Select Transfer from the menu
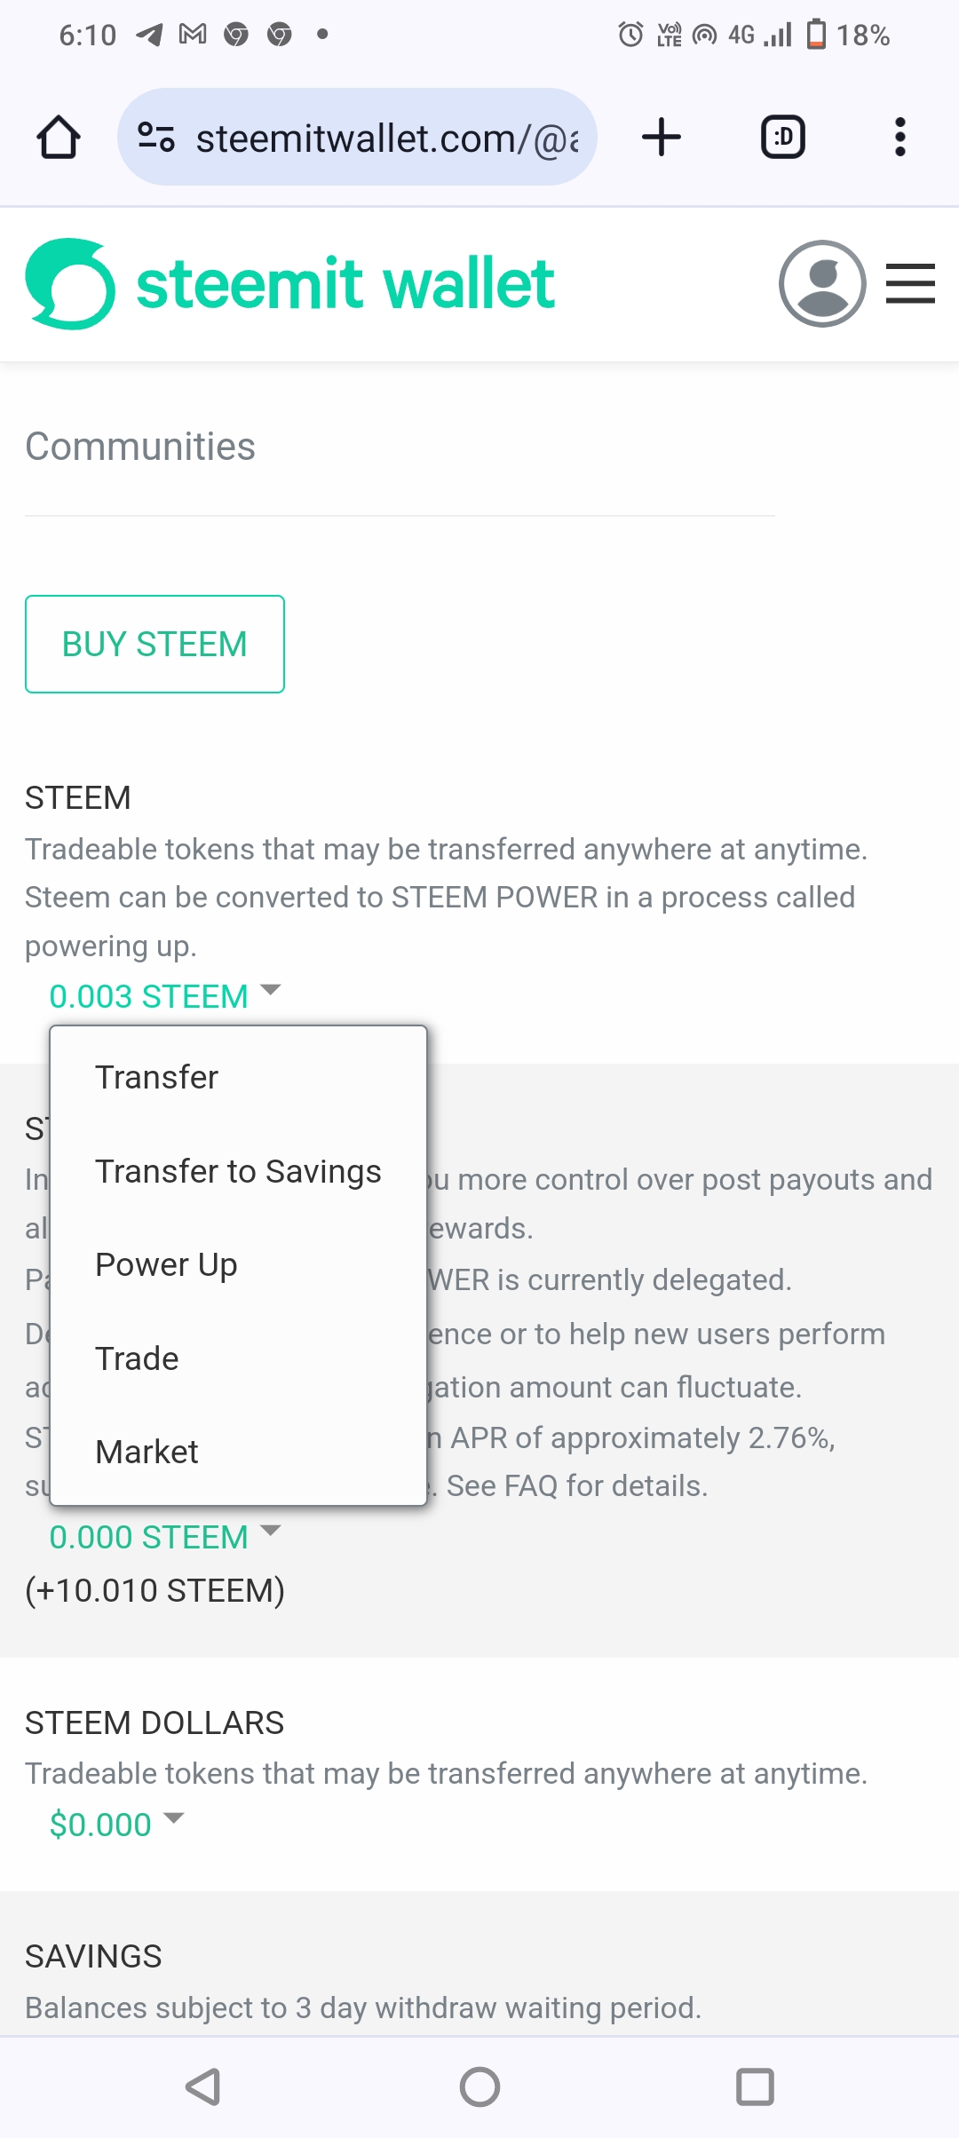959x2138 pixels. point(157,1077)
